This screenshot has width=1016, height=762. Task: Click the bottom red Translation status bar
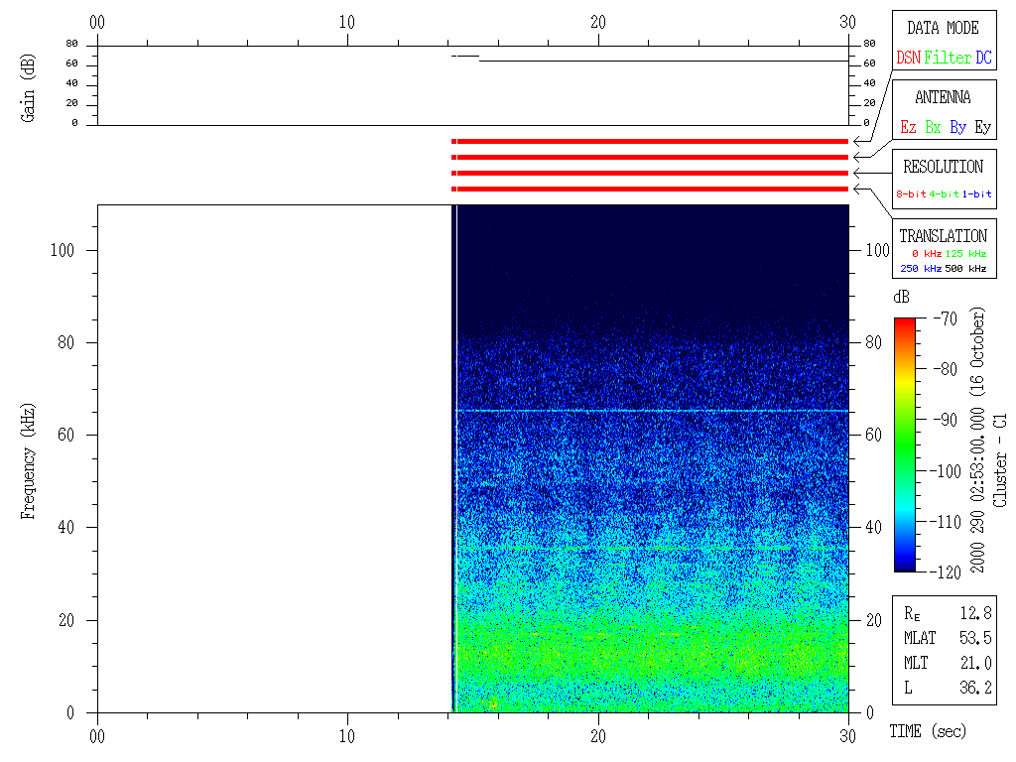click(x=651, y=189)
